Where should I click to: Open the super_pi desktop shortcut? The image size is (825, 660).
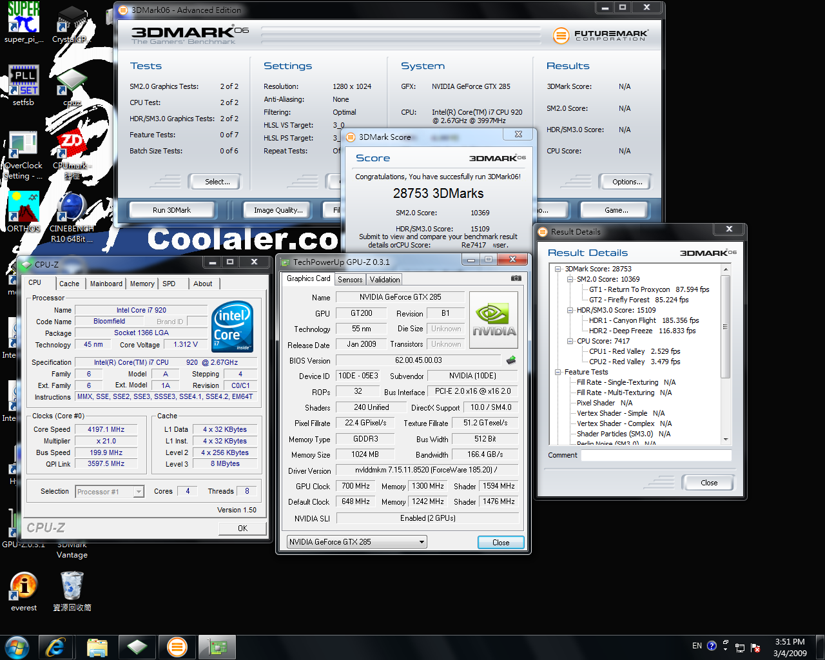tap(24, 22)
